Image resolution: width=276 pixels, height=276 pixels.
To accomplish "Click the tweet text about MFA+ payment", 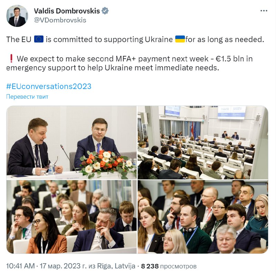I will point(129,63).
